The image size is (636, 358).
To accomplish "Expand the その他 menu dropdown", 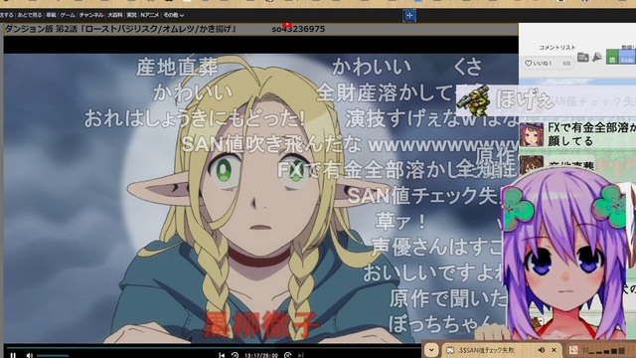I will 174,15.
